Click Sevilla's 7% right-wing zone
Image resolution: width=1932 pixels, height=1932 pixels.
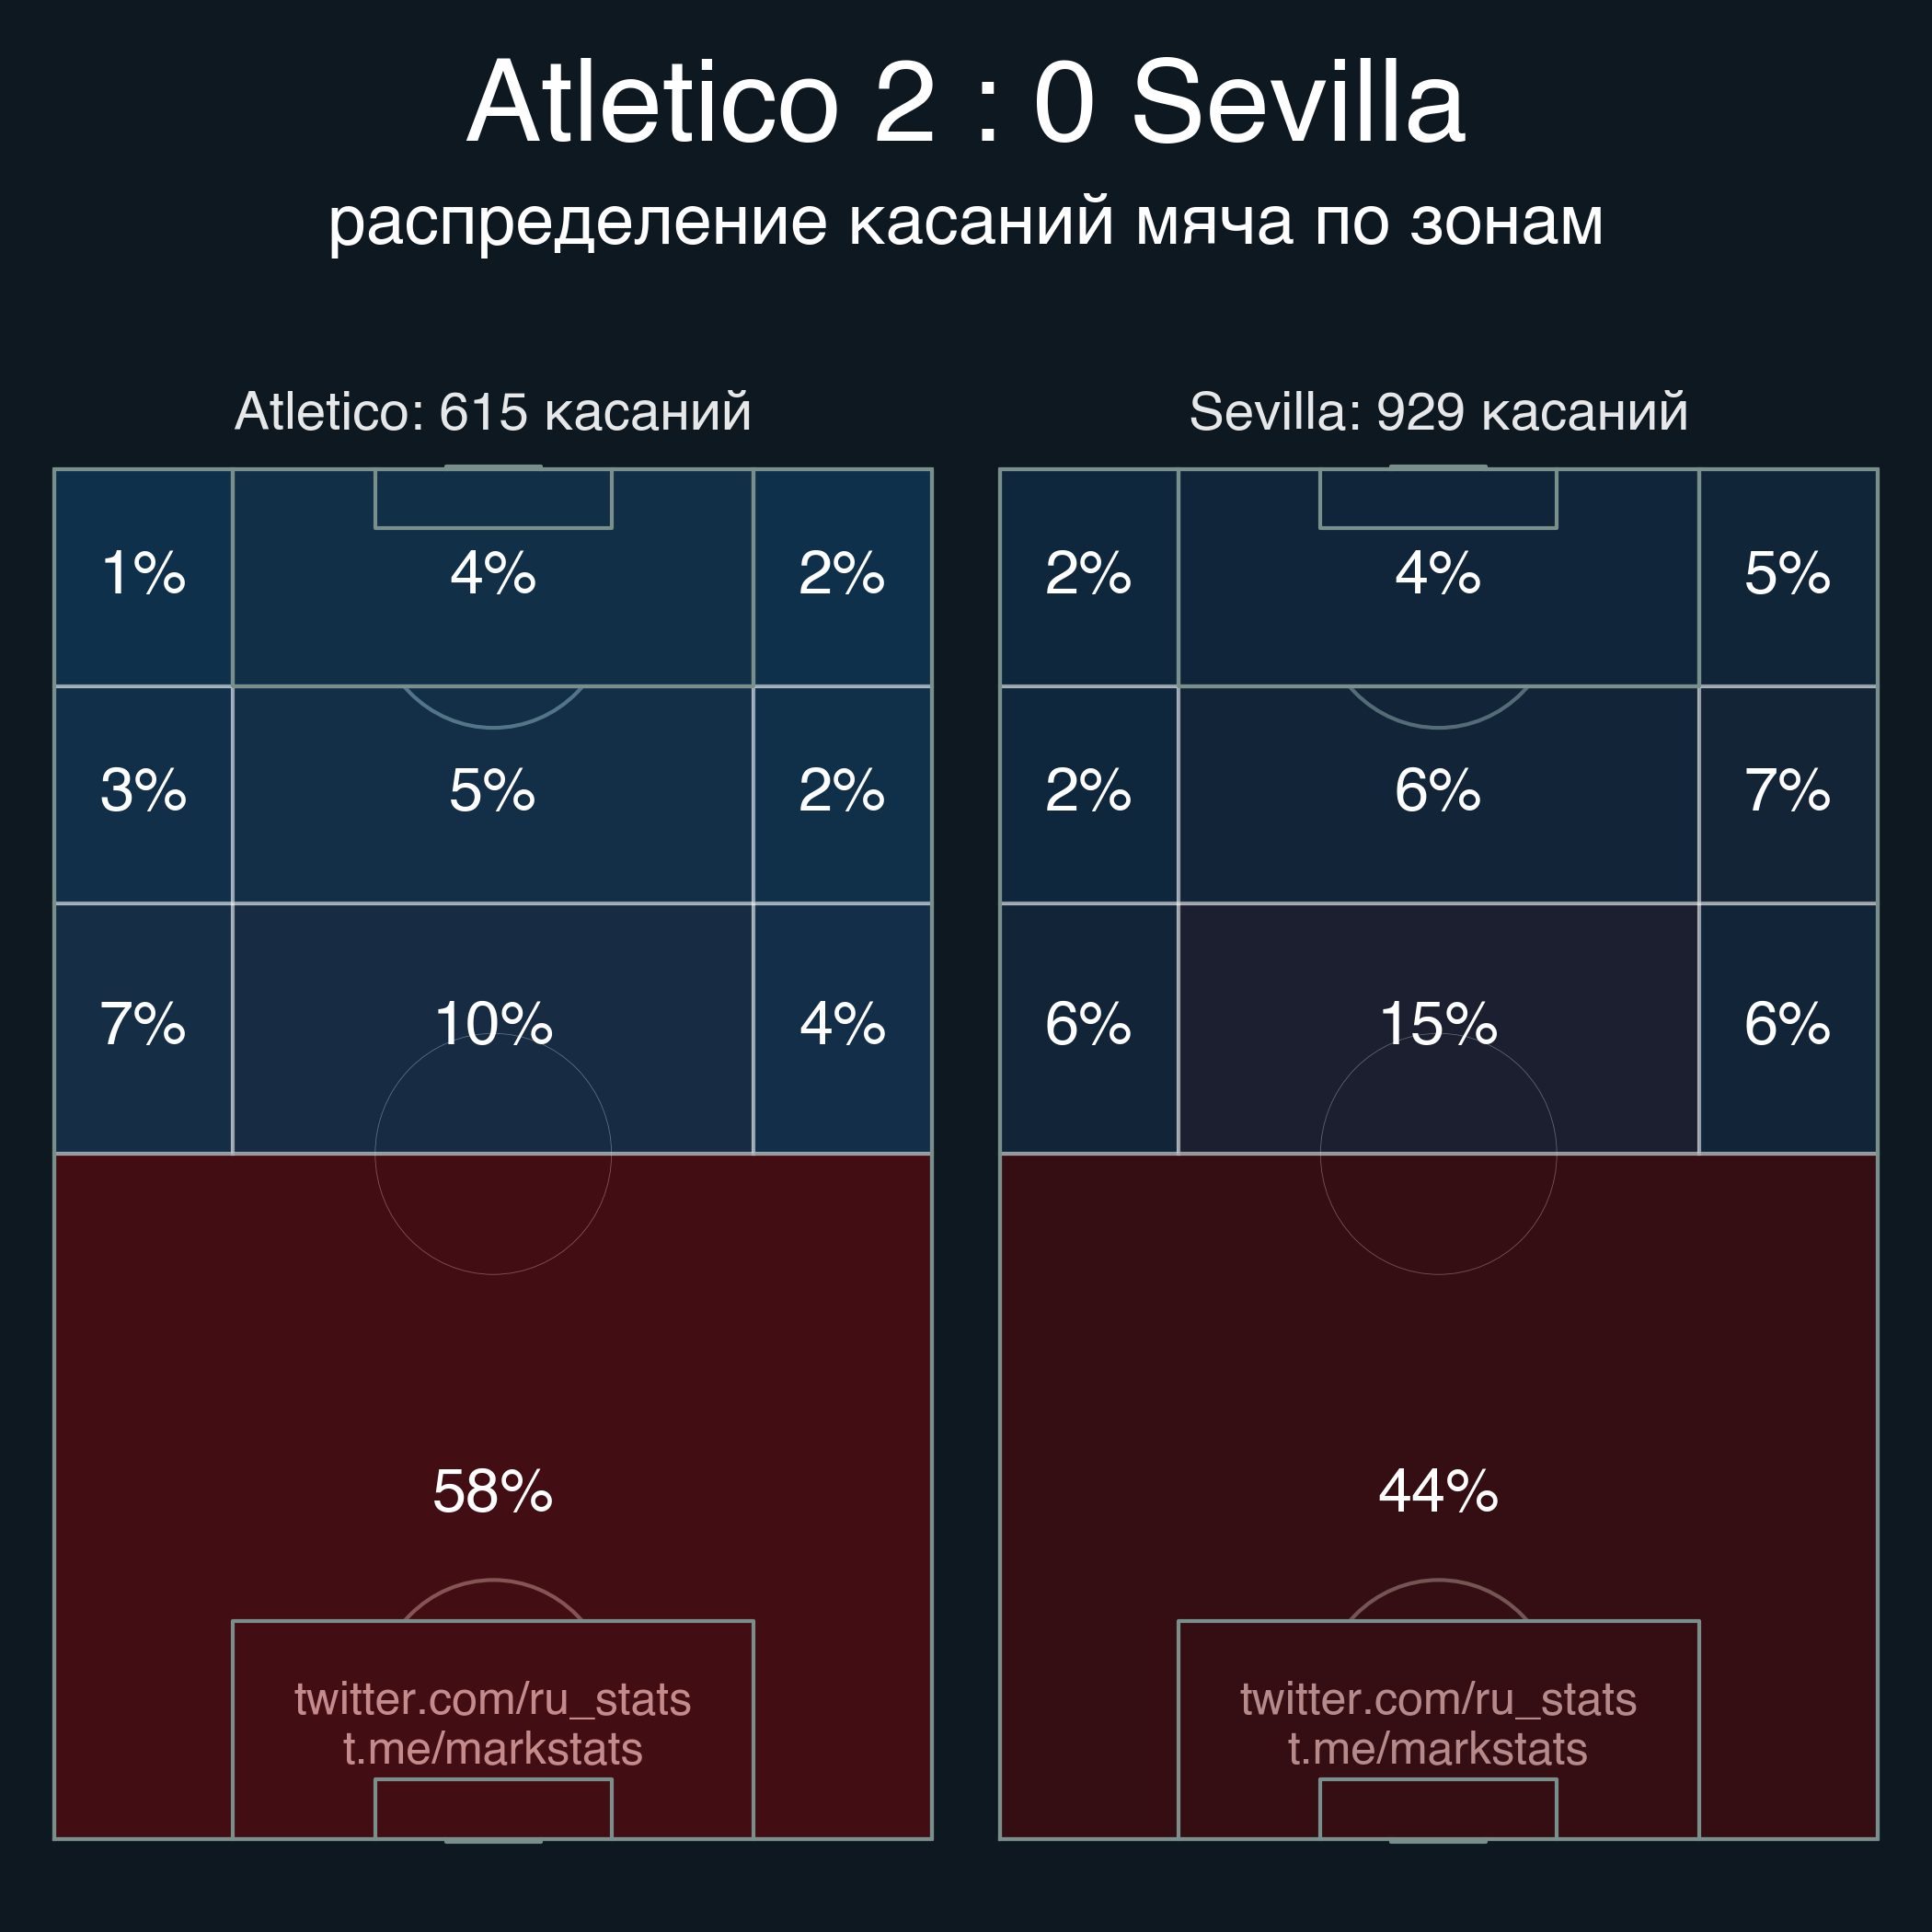1788,794
